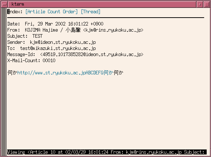Click the trailing 何か text after the link
Screen dimensions: 211x157
click(x=118, y=73)
